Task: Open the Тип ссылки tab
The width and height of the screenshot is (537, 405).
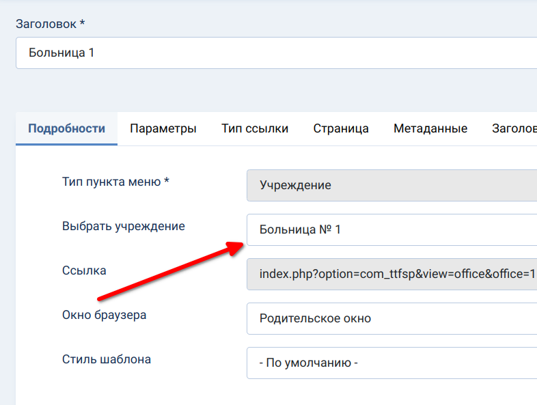Action: (255, 128)
